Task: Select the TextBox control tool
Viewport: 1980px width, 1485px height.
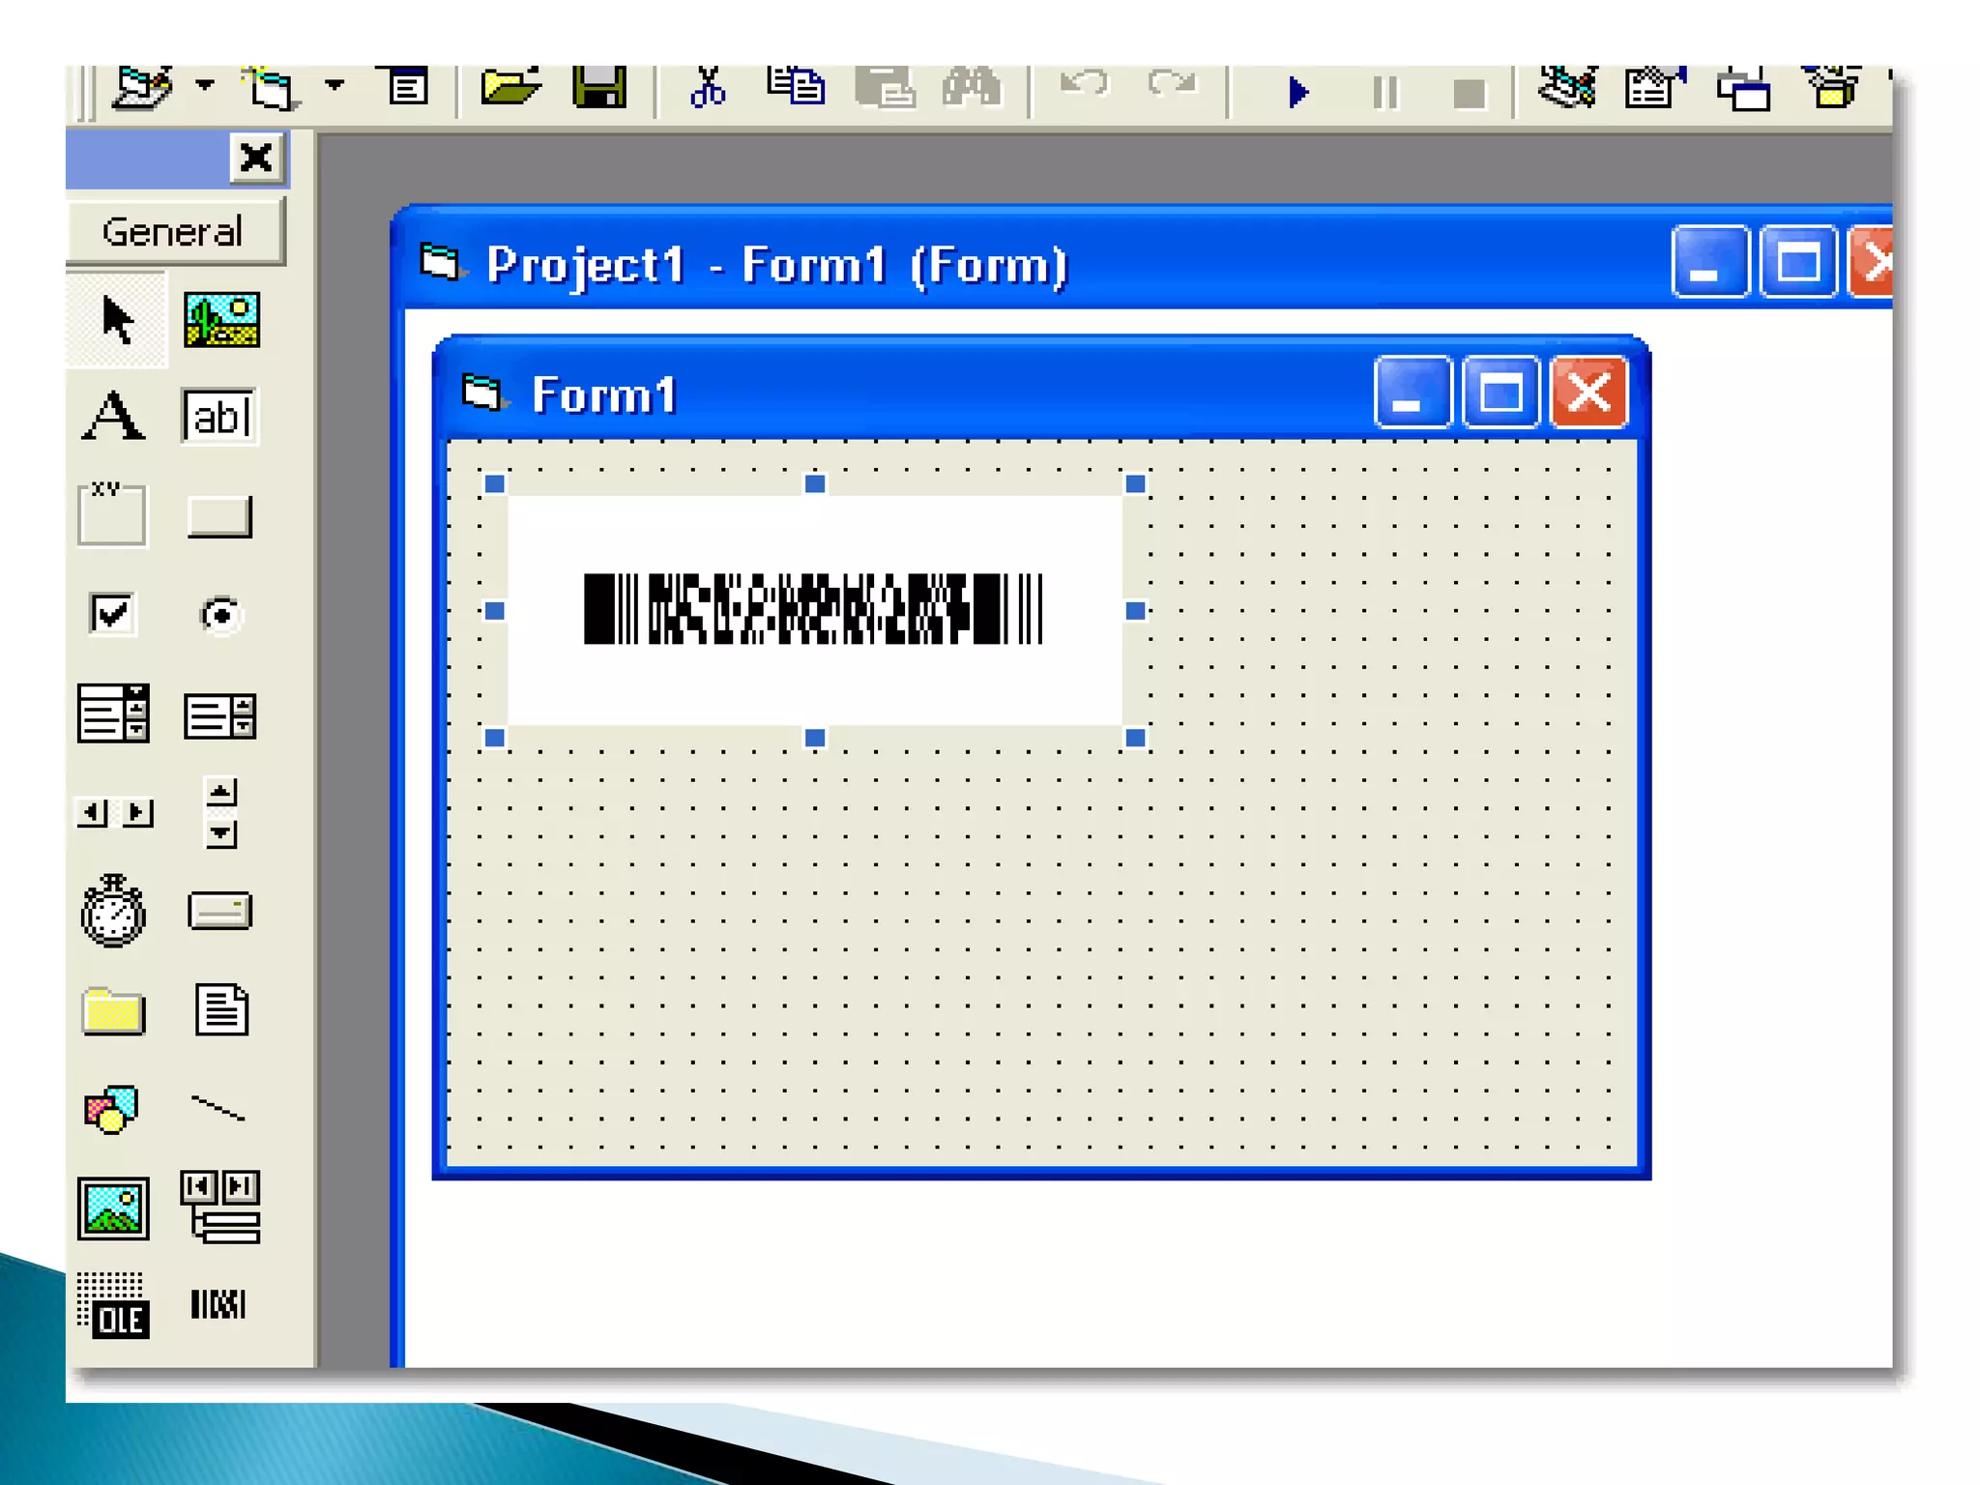Action: [x=219, y=417]
